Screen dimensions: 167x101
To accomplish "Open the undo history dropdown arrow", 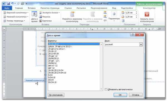I will click(15, 4).
